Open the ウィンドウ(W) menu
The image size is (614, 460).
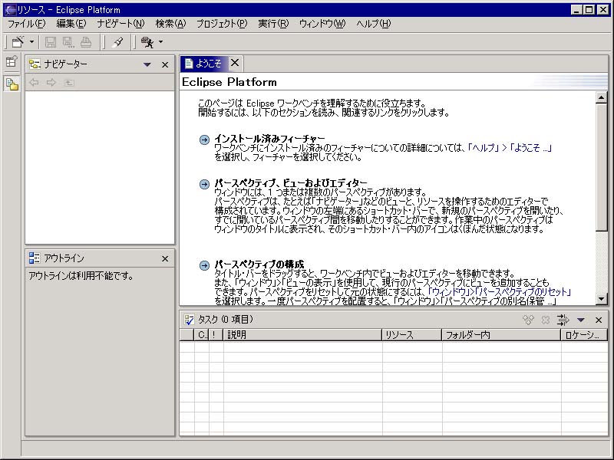tap(322, 24)
